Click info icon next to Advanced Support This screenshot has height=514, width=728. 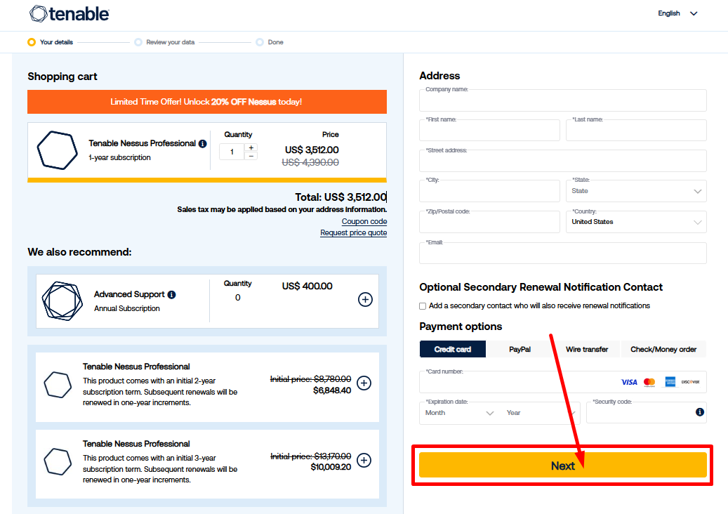(172, 295)
